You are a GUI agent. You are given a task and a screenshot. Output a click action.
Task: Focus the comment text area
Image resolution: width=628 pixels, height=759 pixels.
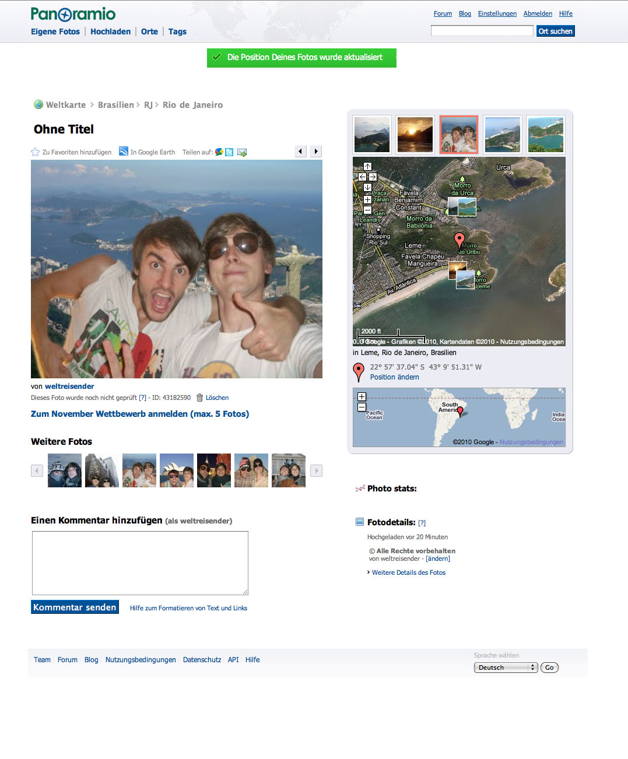tap(140, 563)
